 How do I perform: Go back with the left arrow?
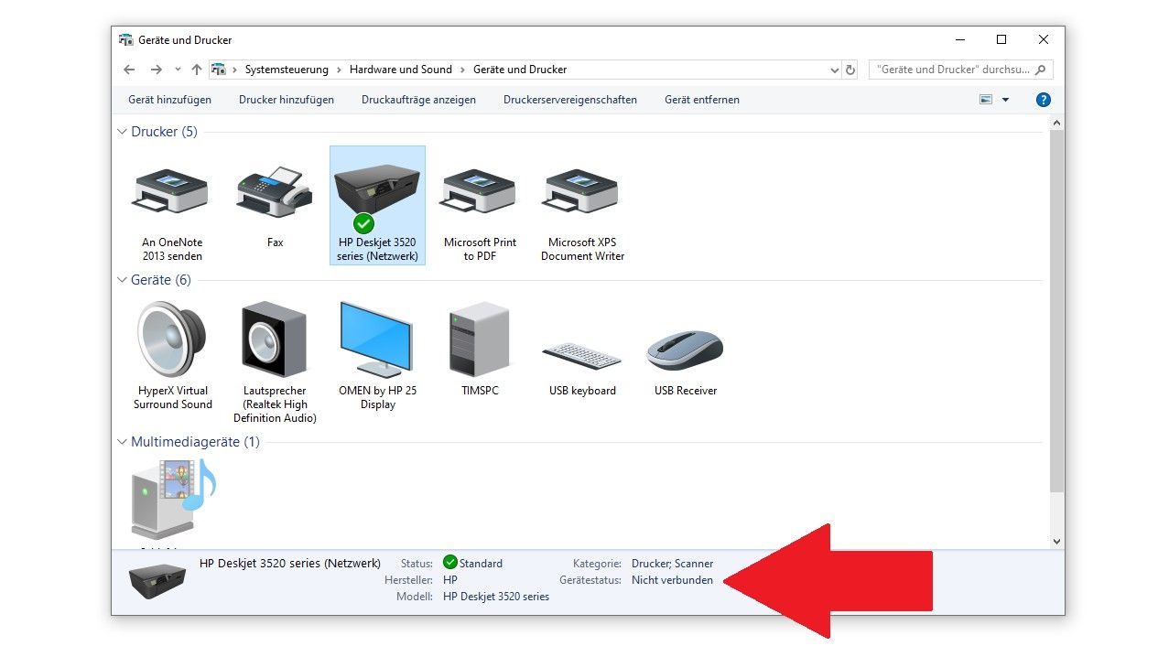129,70
